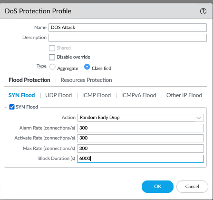Open the ICMP Flood sub-tab

[x=97, y=95]
